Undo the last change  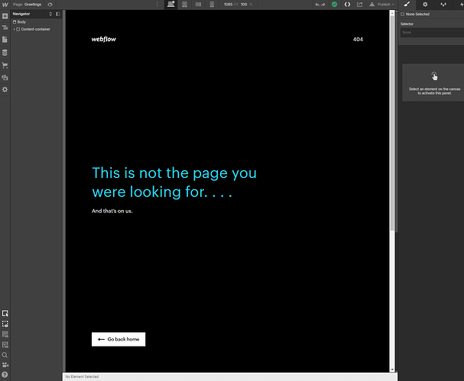tap(317, 5)
